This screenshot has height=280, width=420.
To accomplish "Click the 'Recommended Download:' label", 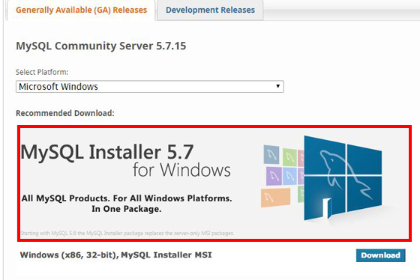I will click(x=65, y=113).
